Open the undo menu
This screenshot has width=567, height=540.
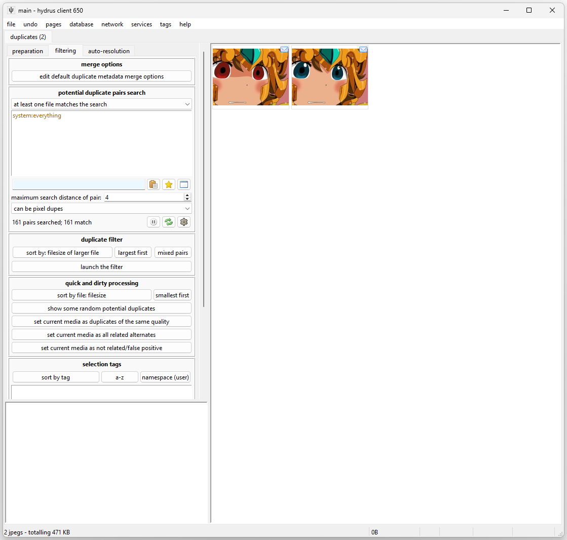(x=30, y=24)
